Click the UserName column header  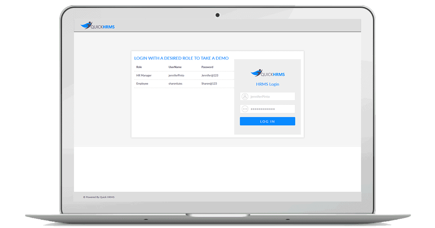pos(175,67)
